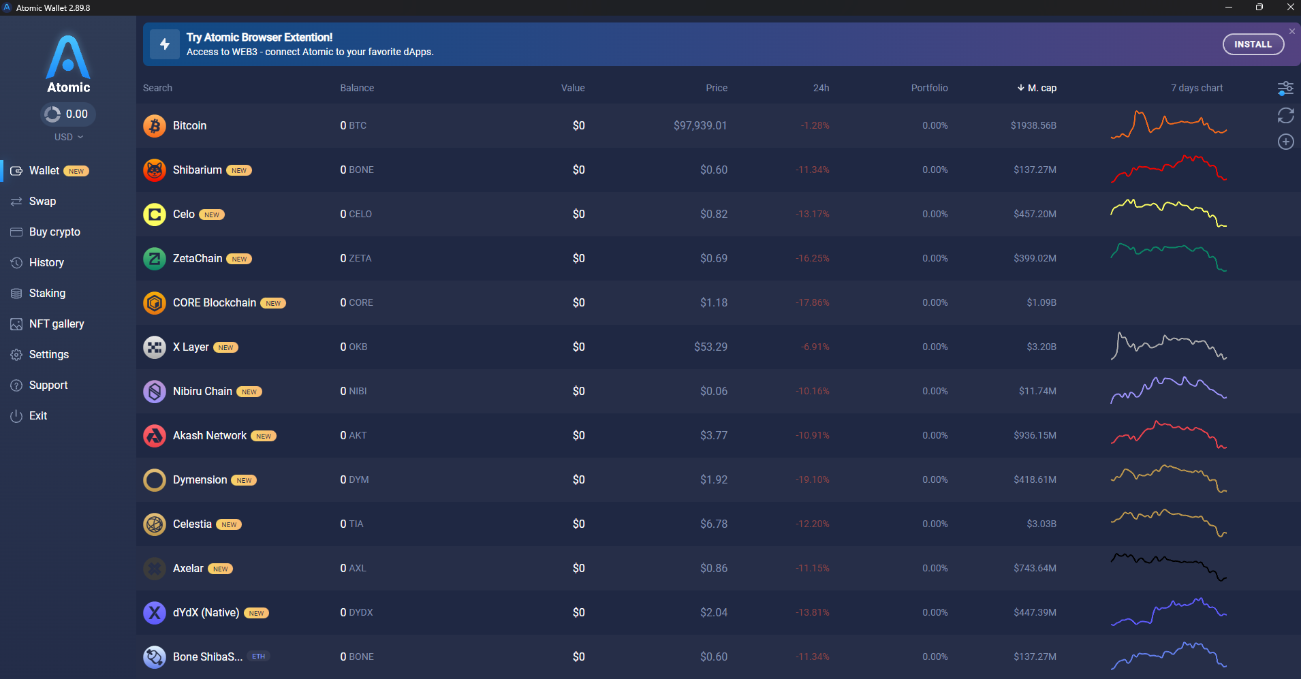Click CORE Blockchain market cap $1.09B

1041,303
